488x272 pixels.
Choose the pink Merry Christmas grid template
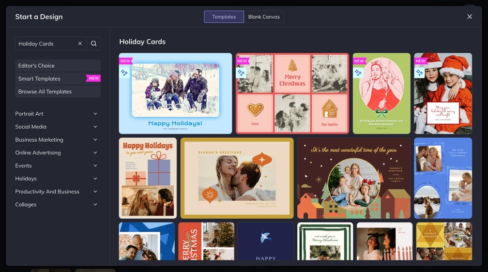292,94
